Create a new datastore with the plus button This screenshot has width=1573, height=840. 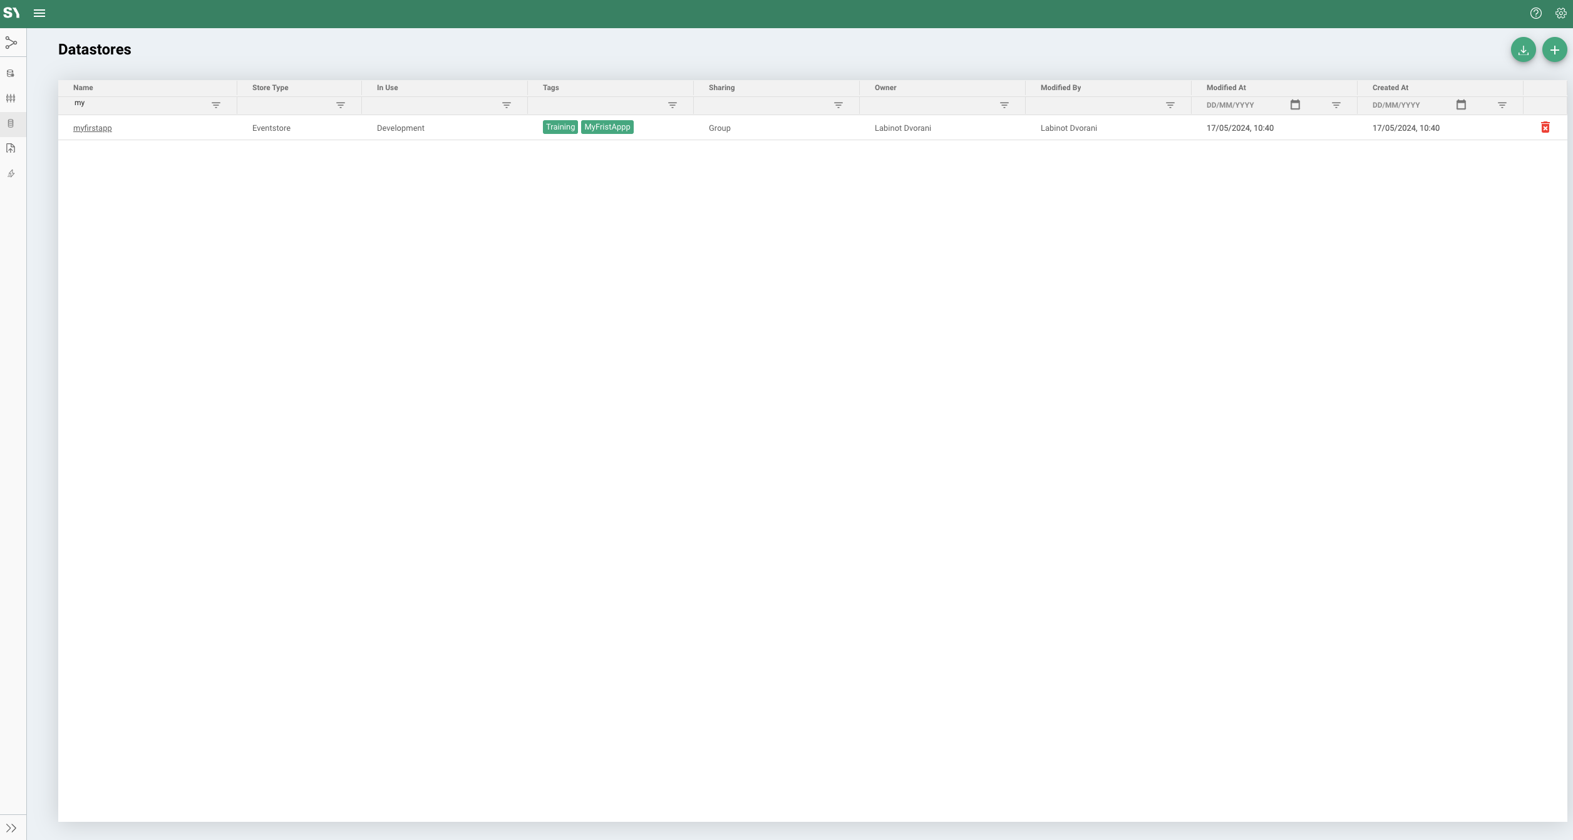1555,49
